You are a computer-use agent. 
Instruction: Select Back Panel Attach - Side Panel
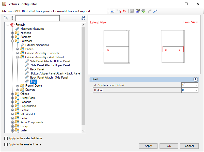click(x=49, y=78)
